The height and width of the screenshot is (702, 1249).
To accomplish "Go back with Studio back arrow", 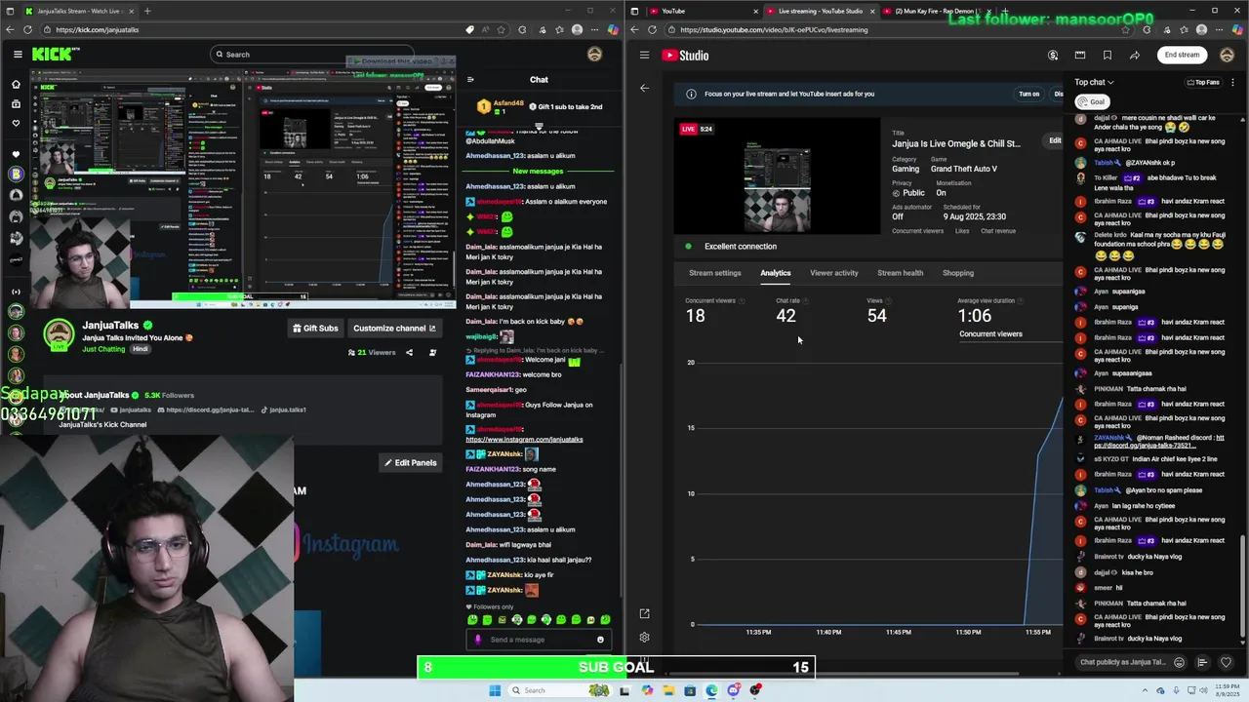I will (644, 88).
